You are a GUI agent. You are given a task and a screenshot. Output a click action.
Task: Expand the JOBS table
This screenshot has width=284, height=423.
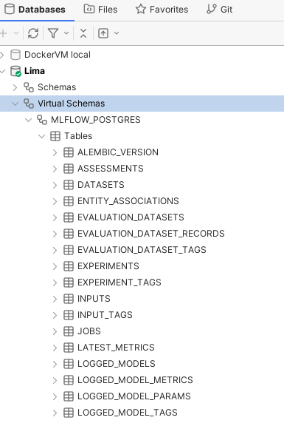[55, 331]
